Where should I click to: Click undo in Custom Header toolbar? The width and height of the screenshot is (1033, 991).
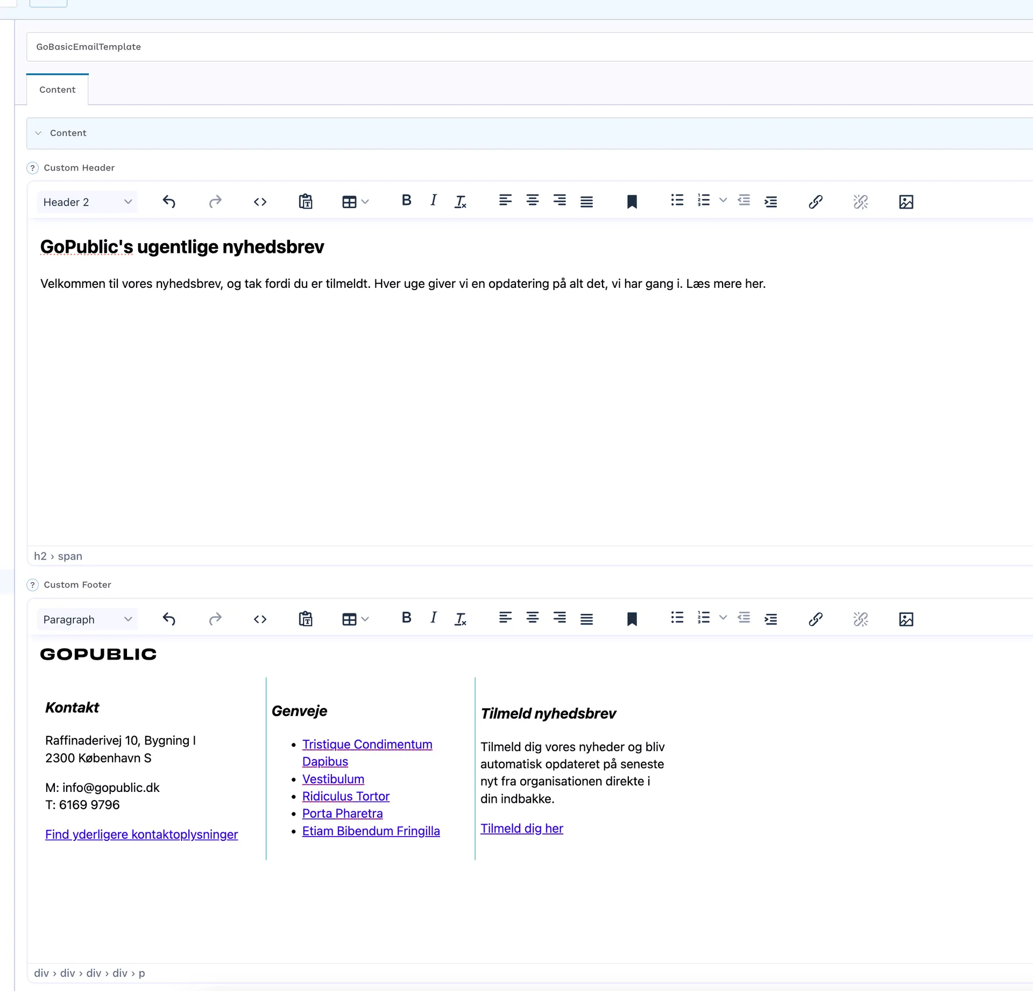[x=169, y=202]
